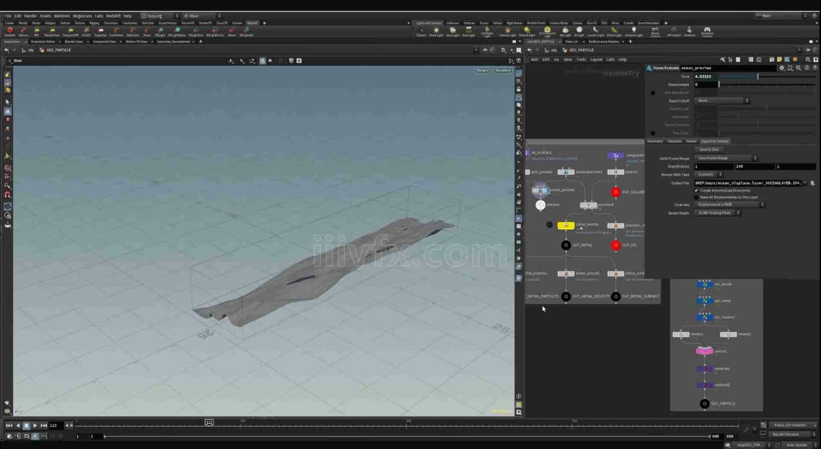
Task: Select the ocean_preview node
Action: [541, 190]
